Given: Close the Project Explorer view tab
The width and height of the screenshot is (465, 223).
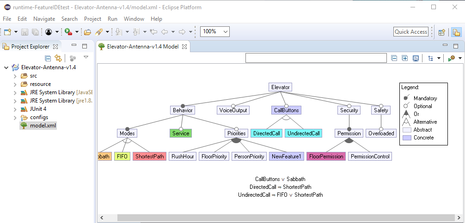Looking at the screenshot, I should point(55,47).
